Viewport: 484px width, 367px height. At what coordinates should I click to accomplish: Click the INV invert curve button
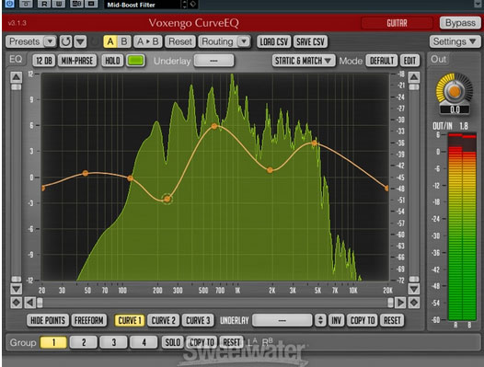point(336,320)
